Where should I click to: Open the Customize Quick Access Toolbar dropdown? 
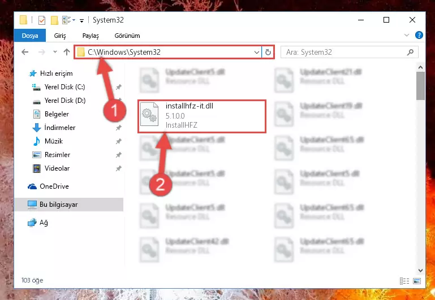(81, 20)
